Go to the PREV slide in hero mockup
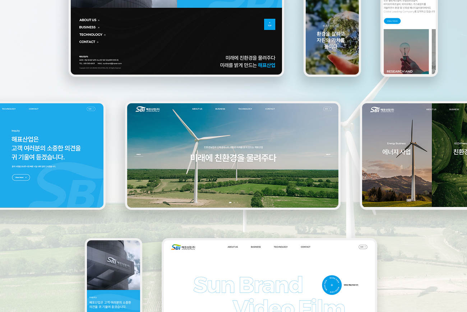The height and width of the screenshot is (312, 467). click(x=139, y=155)
